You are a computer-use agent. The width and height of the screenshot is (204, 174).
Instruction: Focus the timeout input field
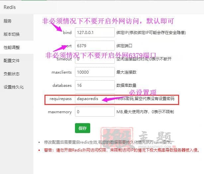pyautogui.click(x=95, y=59)
